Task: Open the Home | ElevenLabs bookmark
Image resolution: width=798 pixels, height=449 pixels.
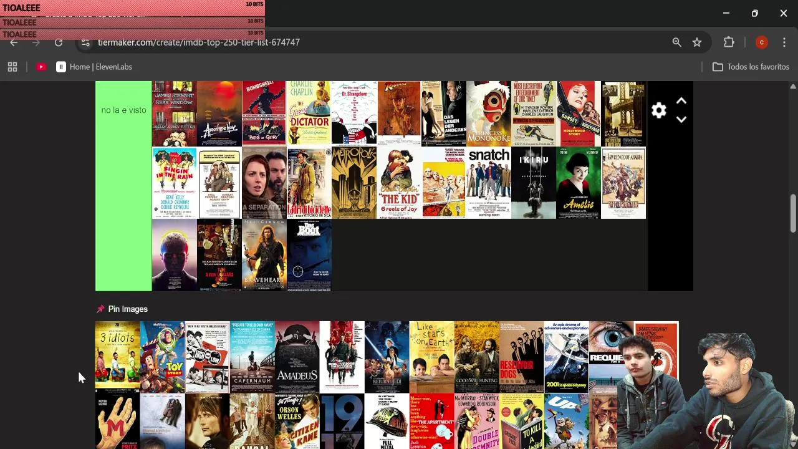Action: 94,67
